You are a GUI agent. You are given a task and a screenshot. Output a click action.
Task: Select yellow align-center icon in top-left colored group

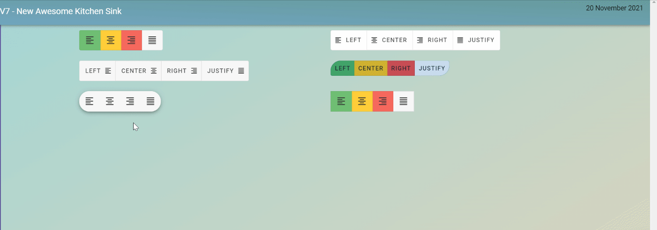point(111,40)
